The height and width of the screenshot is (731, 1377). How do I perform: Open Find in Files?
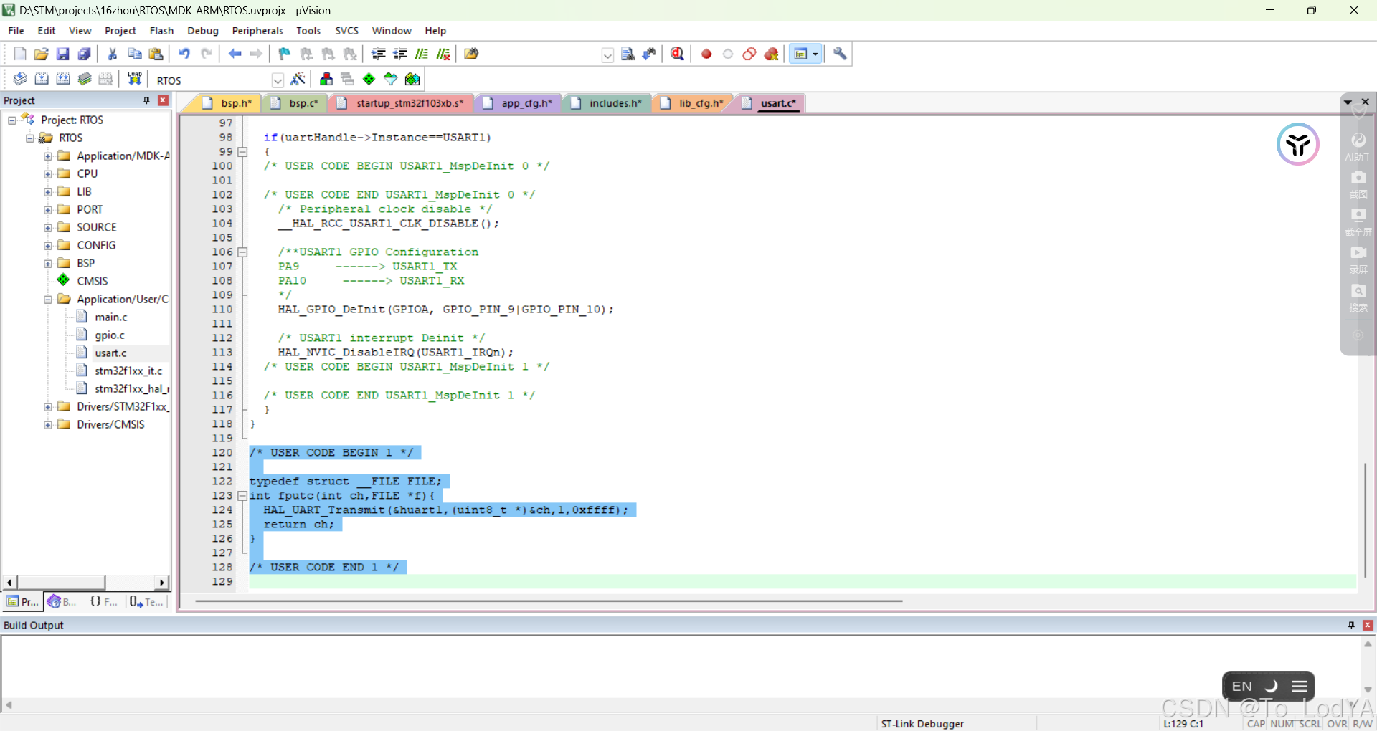click(x=471, y=54)
